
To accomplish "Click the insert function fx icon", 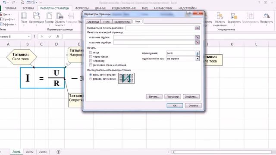I will pos(58,37).
